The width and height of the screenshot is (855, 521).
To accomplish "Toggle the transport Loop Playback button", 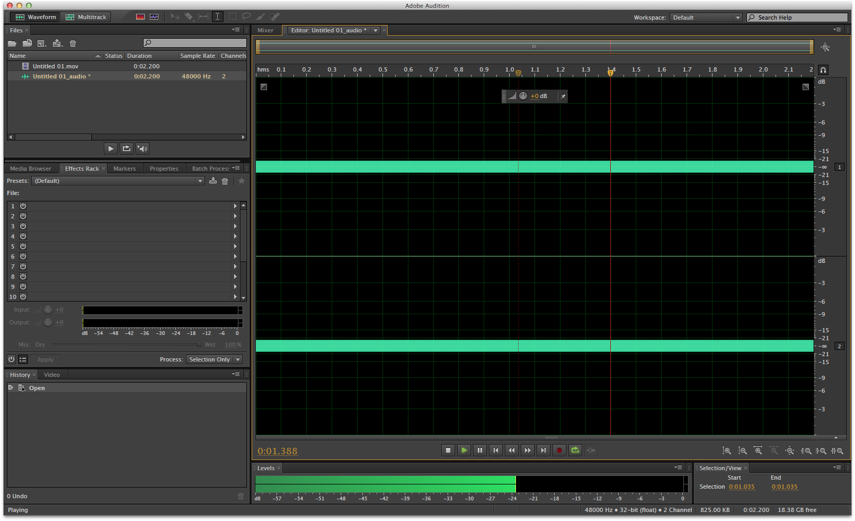I will click(x=575, y=451).
